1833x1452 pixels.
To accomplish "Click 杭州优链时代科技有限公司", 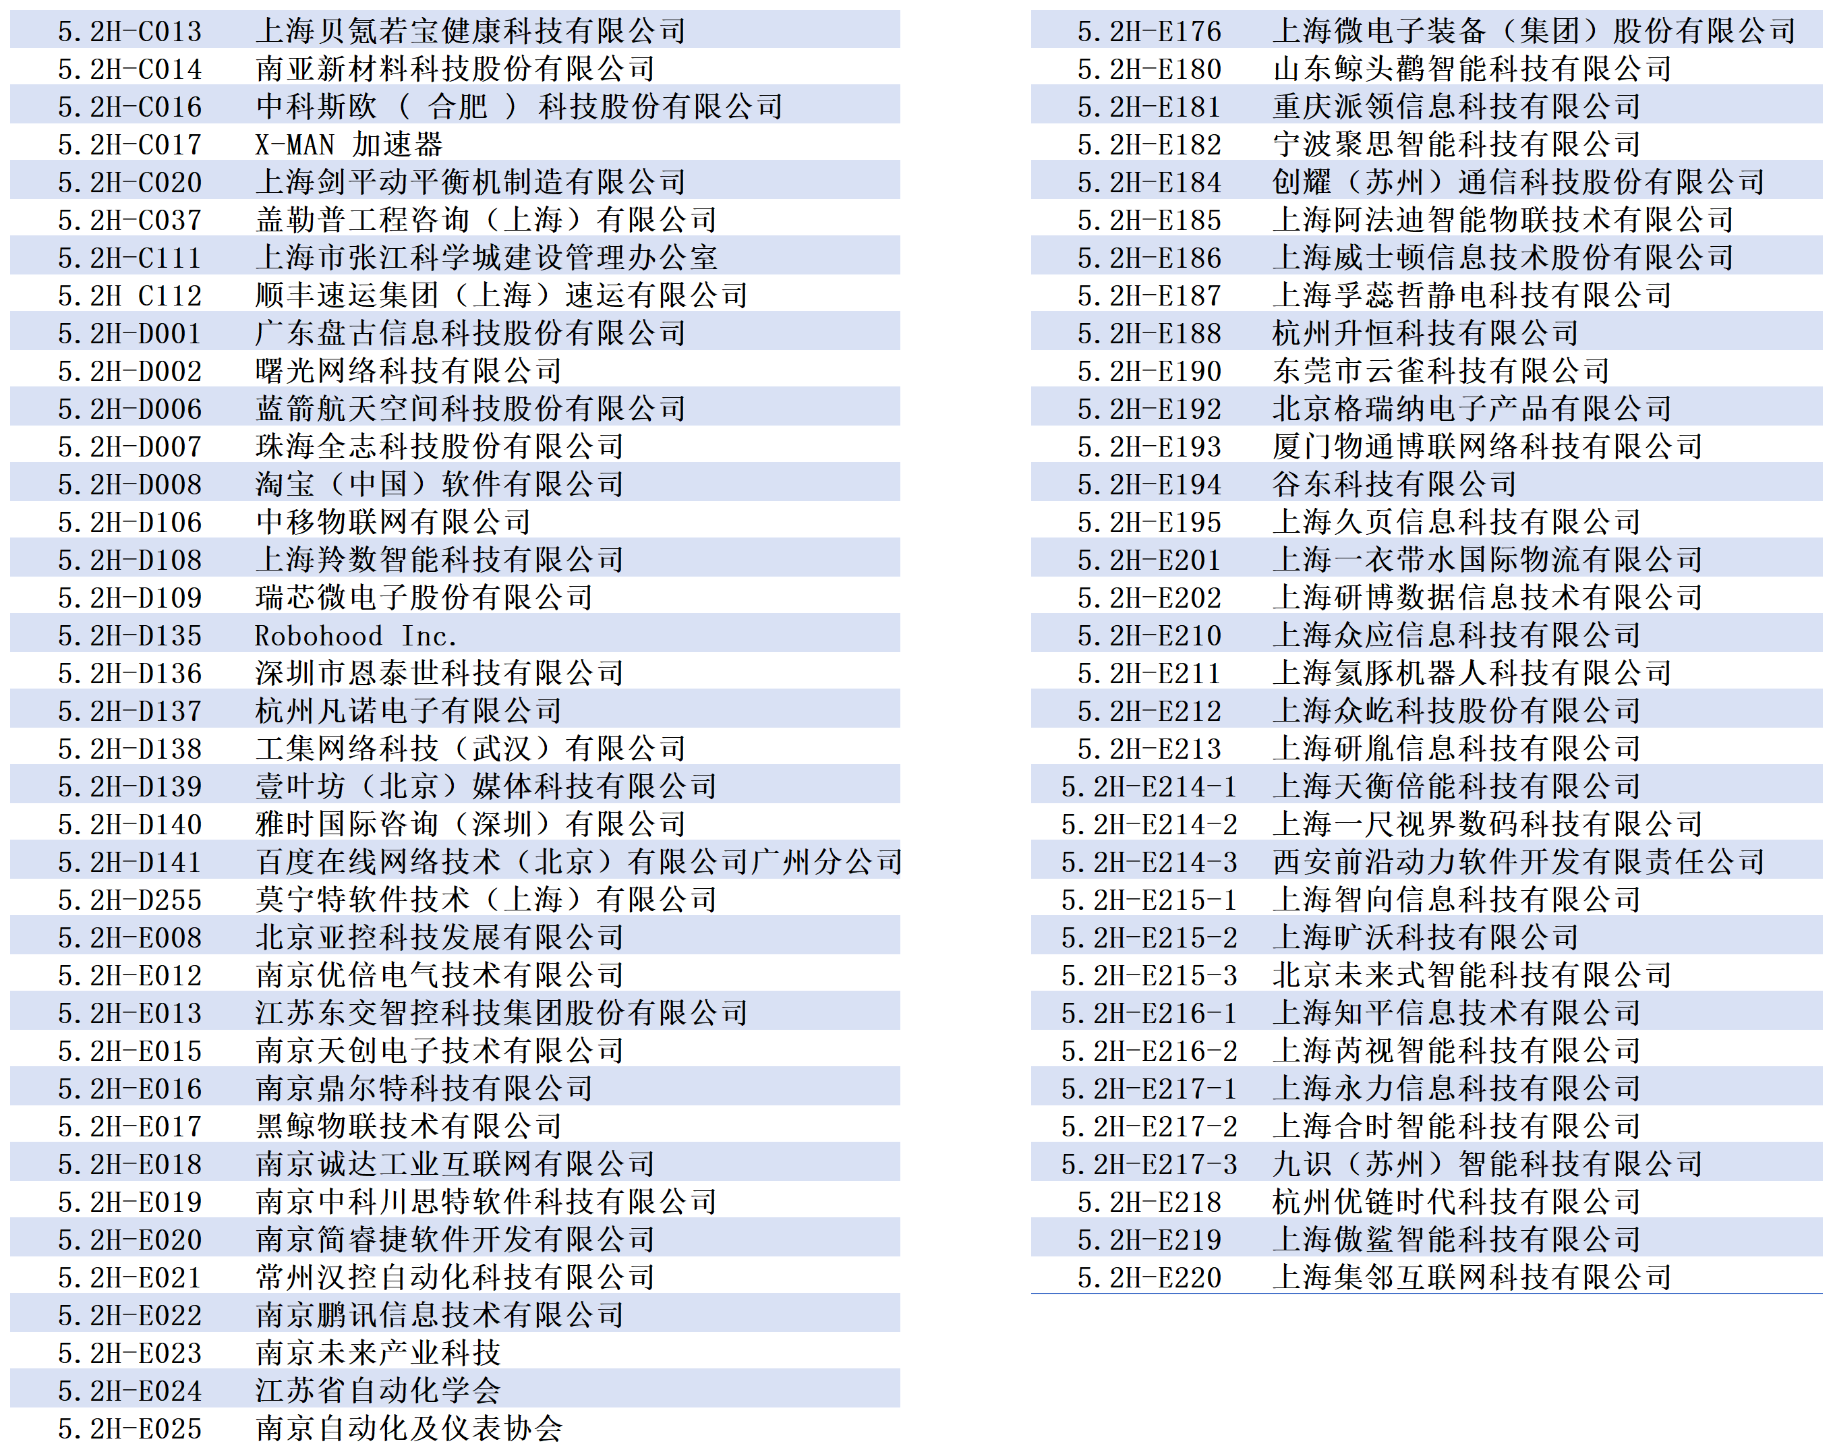I will [1457, 1201].
